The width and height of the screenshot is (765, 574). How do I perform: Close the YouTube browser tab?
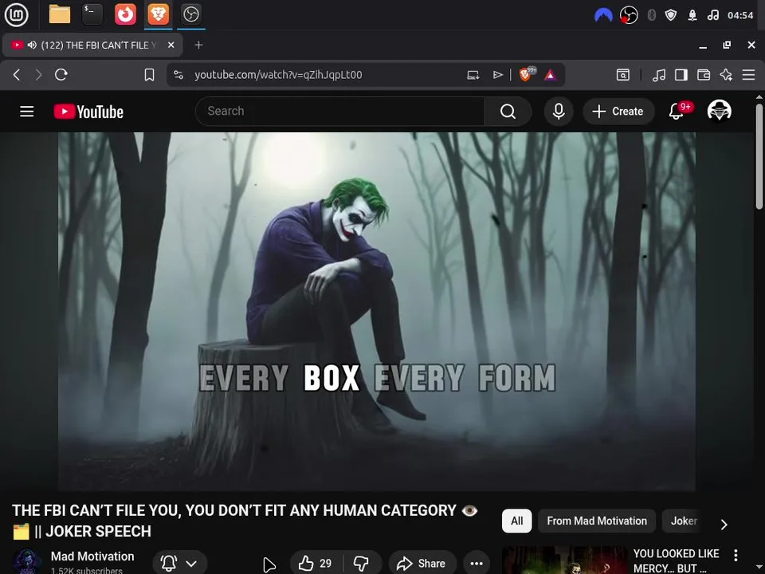[171, 45]
